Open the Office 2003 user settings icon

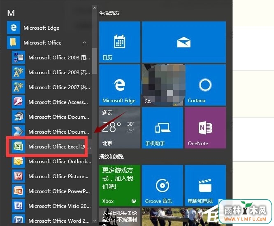19,57
